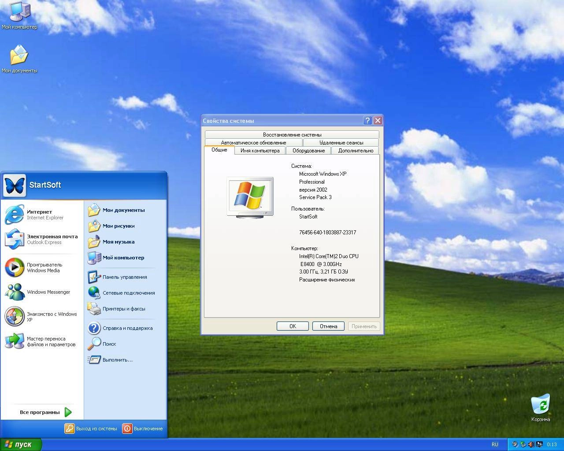Open the Recycle Bin (Корзина) desktop icon
The height and width of the screenshot is (451, 564).
click(541, 408)
